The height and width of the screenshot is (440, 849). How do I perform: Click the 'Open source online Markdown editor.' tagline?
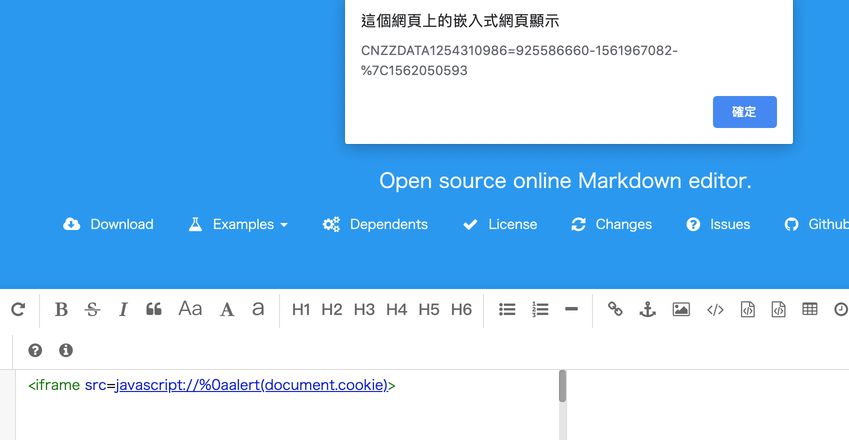pos(565,180)
